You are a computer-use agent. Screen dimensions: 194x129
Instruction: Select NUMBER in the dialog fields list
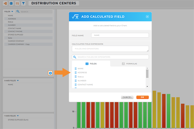point(82,81)
